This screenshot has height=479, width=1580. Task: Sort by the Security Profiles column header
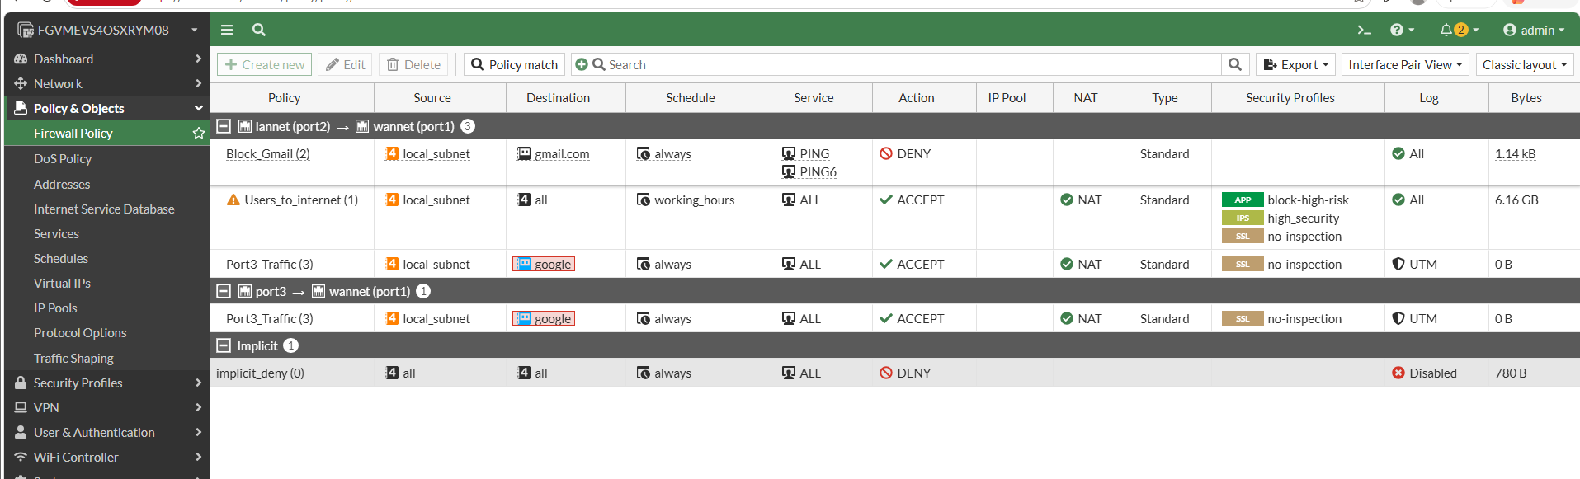[x=1290, y=97]
